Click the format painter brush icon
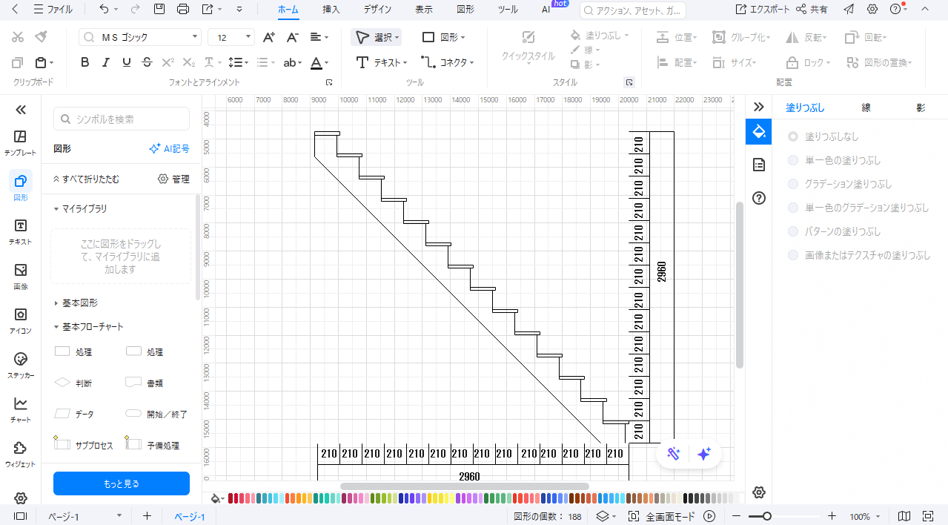Viewport: 948px width, 525px height. click(42, 37)
